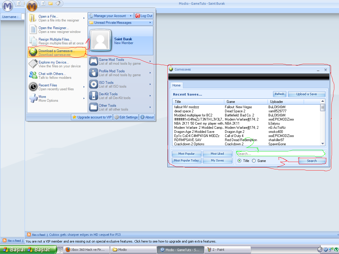
Task: Expand the Other Tools submenu arrow
Action: tap(150, 107)
